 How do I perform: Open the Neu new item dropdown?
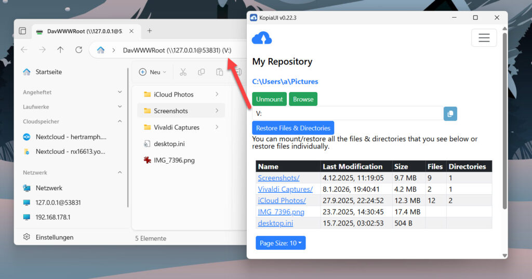pos(153,72)
